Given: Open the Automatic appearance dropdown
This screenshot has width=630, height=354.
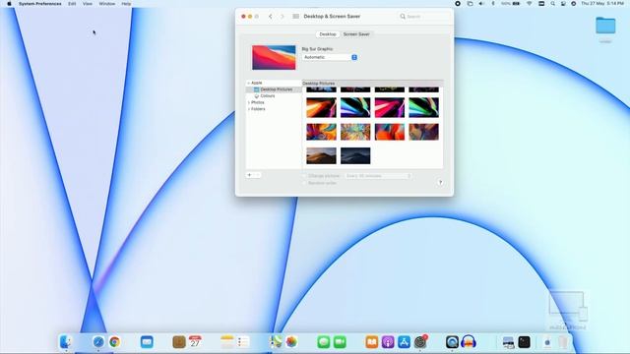Looking at the screenshot, I should click(330, 57).
